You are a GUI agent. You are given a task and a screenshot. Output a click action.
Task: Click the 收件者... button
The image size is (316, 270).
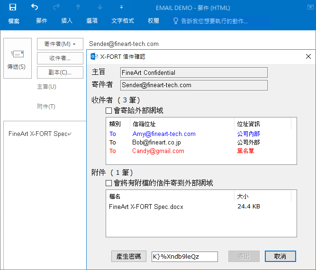pos(60,58)
